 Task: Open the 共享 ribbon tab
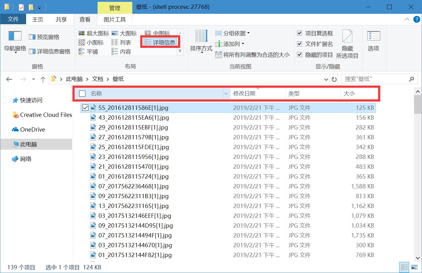[61, 19]
